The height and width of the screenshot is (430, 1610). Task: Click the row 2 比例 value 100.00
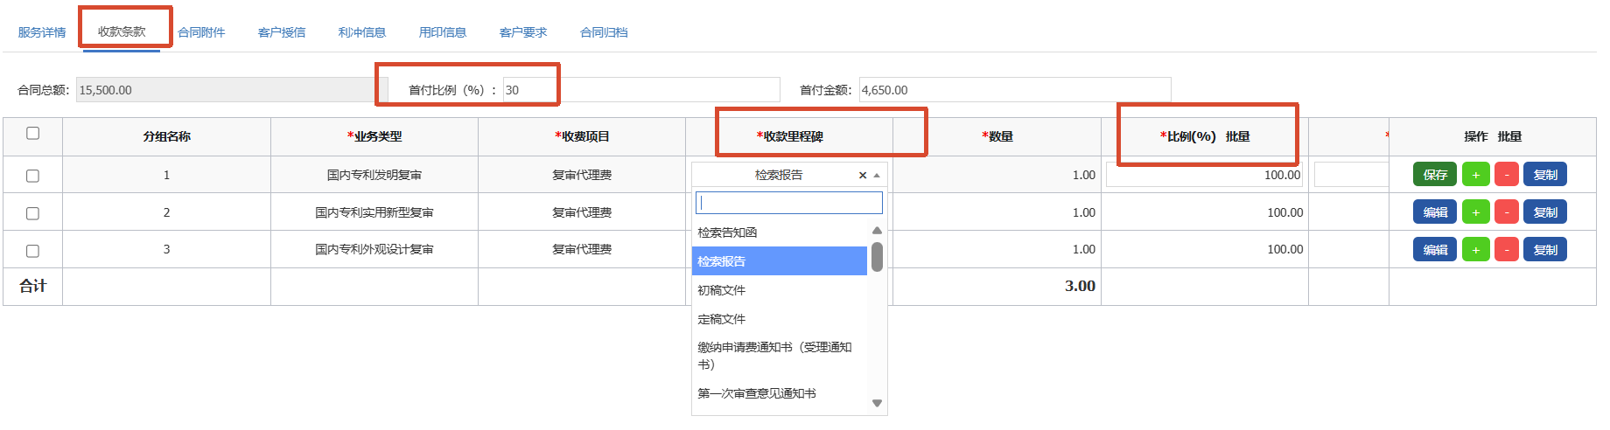[1285, 212]
